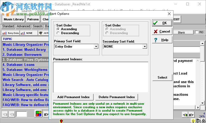206x123 pixels.
Task: Click the light bulb icon in status bar
Action: (193, 121)
